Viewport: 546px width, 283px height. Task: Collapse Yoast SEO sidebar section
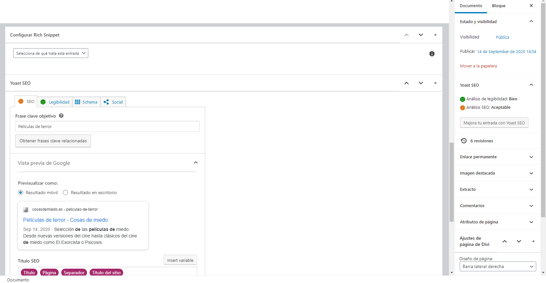(x=531, y=85)
